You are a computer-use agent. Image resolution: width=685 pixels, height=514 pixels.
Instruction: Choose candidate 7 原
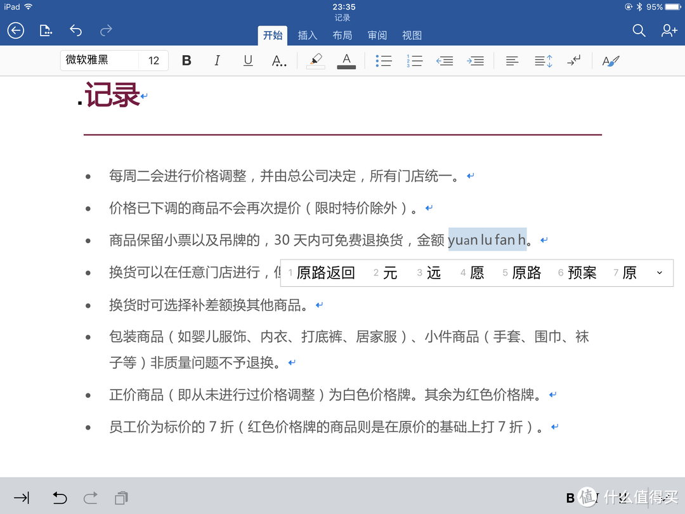(x=625, y=273)
